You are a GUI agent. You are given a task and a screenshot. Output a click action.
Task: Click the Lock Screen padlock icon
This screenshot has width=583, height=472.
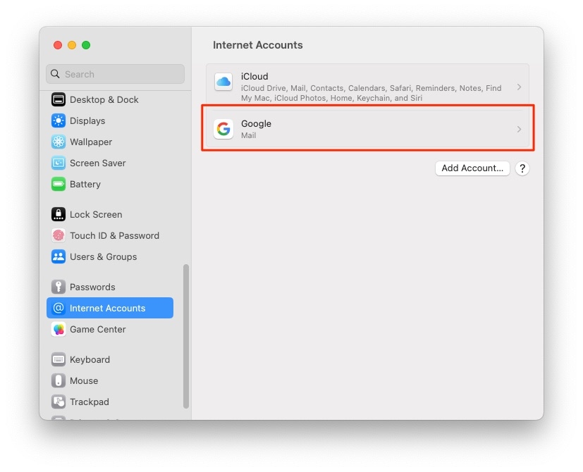click(59, 214)
